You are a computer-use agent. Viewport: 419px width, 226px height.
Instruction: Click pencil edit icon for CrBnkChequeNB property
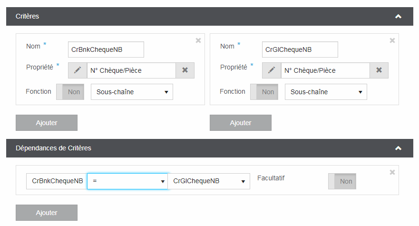tap(77, 70)
